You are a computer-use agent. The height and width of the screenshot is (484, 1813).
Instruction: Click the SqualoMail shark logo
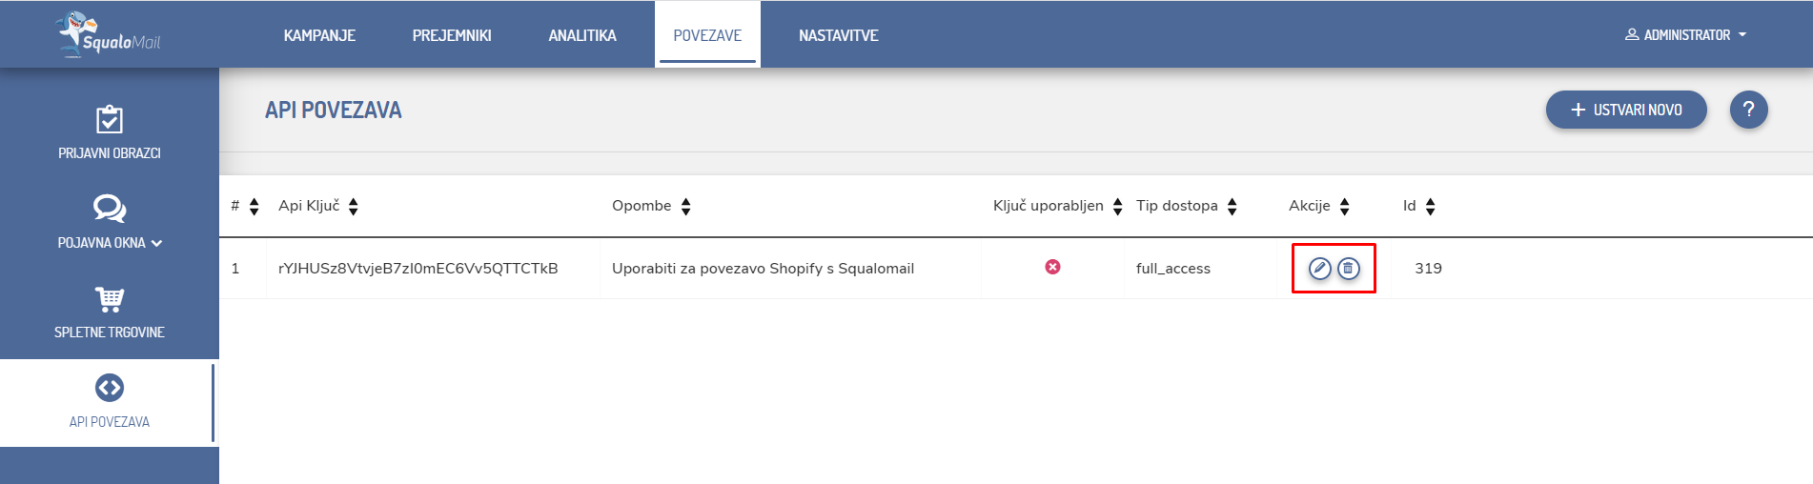point(109,35)
